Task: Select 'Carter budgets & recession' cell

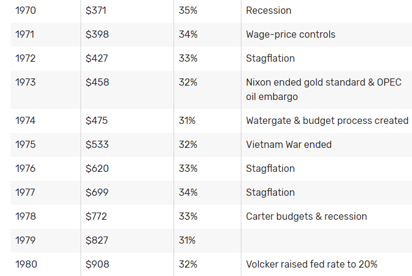Action: pyautogui.click(x=306, y=217)
